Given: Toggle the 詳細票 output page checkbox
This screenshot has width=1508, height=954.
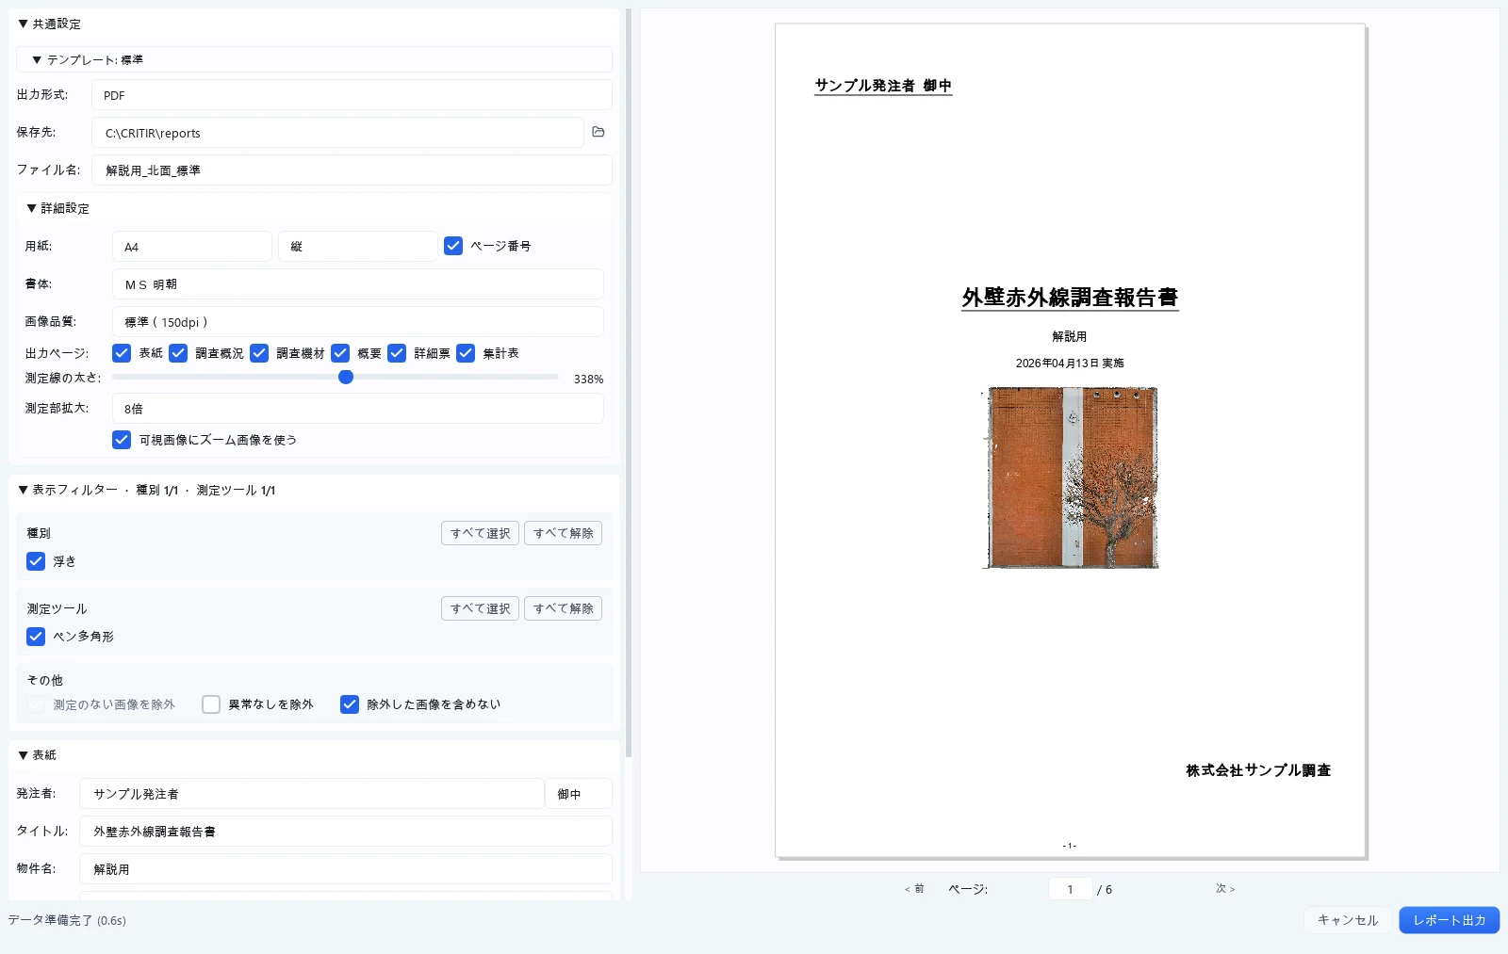Looking at the screenshot, I should tap(397, 353).
